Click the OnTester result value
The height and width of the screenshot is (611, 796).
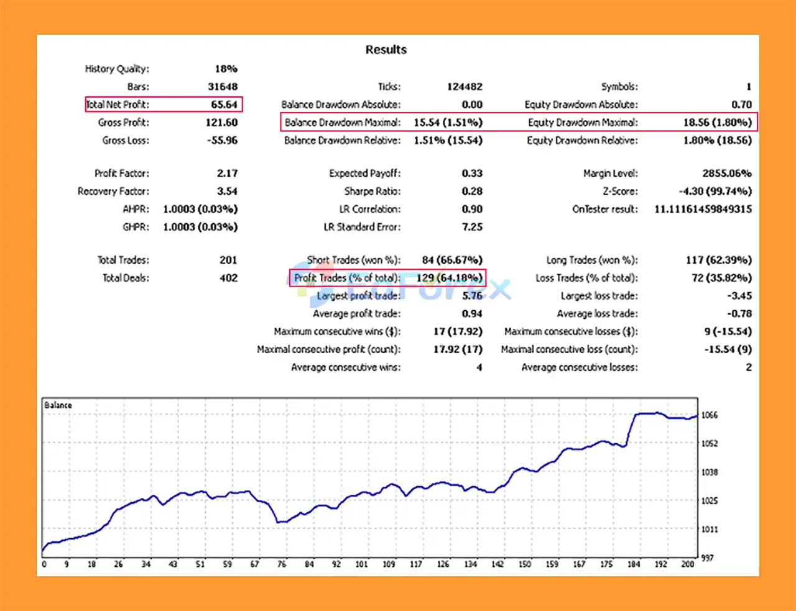[701, 209]
